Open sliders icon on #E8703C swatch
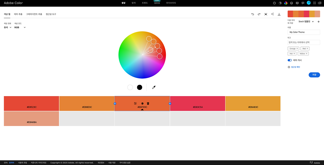 click(135, 104)
